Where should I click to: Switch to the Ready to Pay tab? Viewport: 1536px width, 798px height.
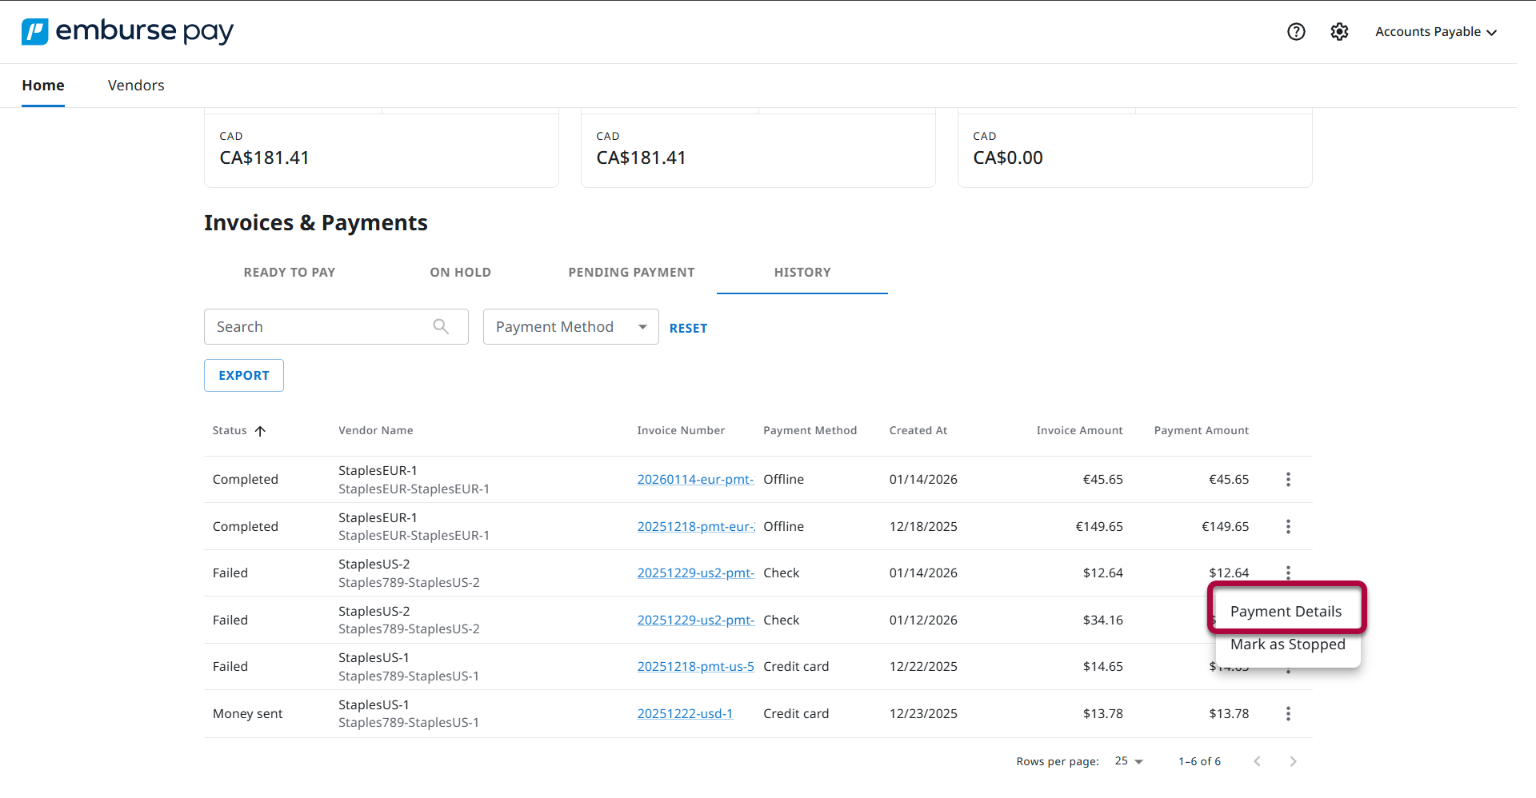[x=290, y=272]
